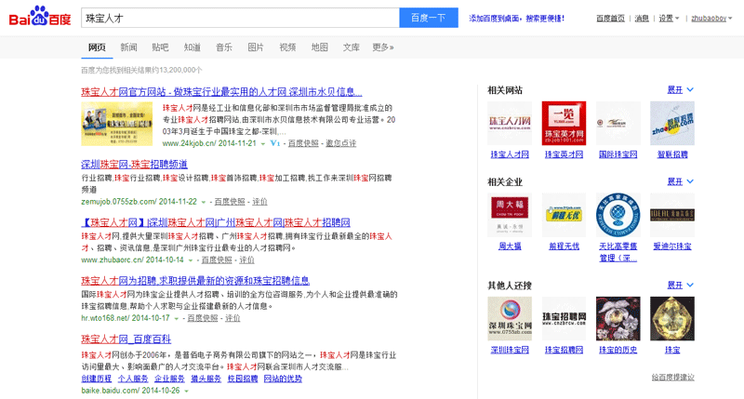Open result 【珠宝人才网】深圳珠宝人才网 link
Viewport: 744px width, 399px height.
216,222
